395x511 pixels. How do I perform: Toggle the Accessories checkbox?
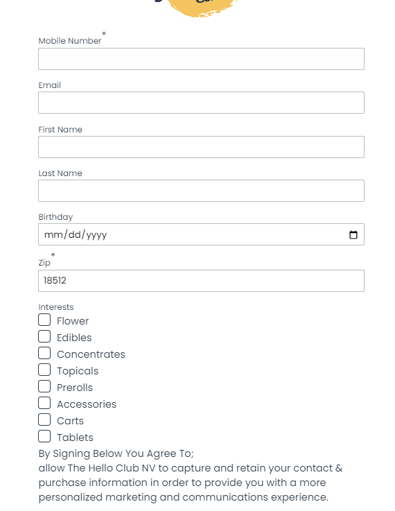(x=44, y=403)
